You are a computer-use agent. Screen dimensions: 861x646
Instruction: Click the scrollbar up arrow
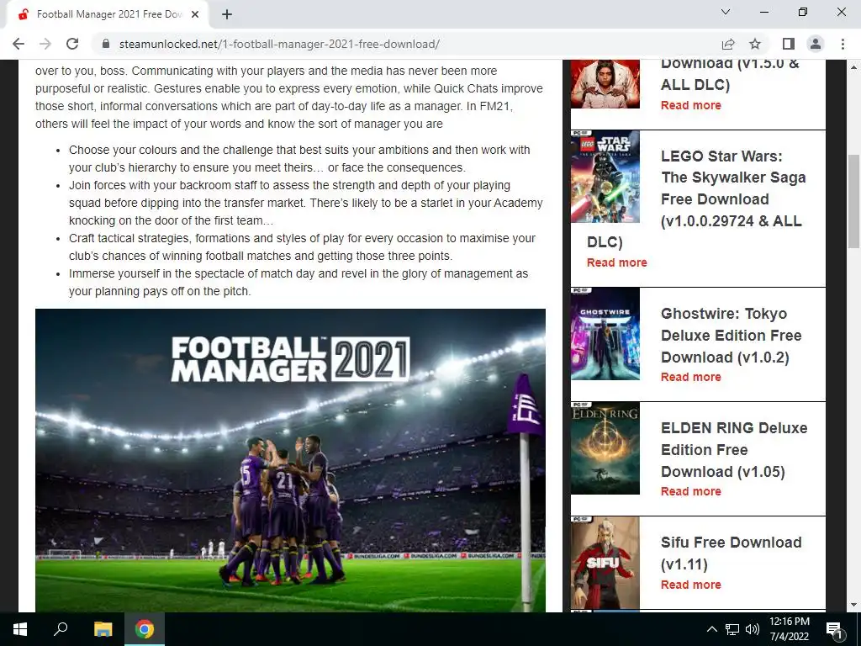coord(853,67)
